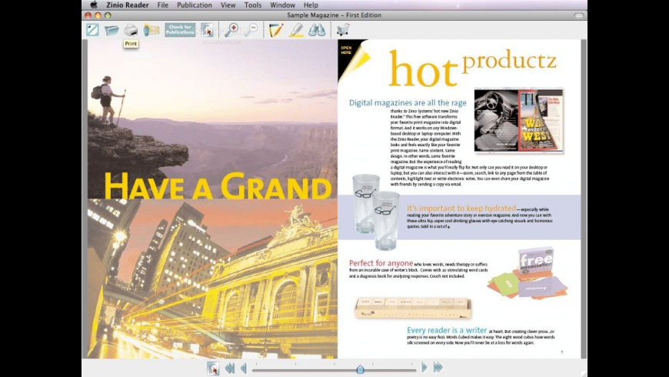Click 'It's important to keep hydrated' heading
The height and width of the screenshot is (377, 669).
461,208
